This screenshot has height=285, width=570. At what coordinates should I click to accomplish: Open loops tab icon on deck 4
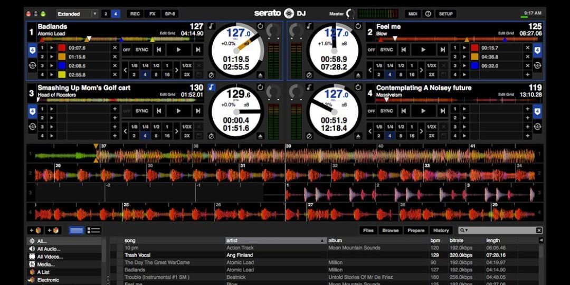(x=537, y=127)
